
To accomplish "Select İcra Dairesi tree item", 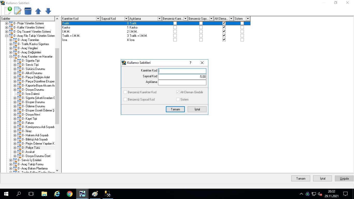I will 32,94.
